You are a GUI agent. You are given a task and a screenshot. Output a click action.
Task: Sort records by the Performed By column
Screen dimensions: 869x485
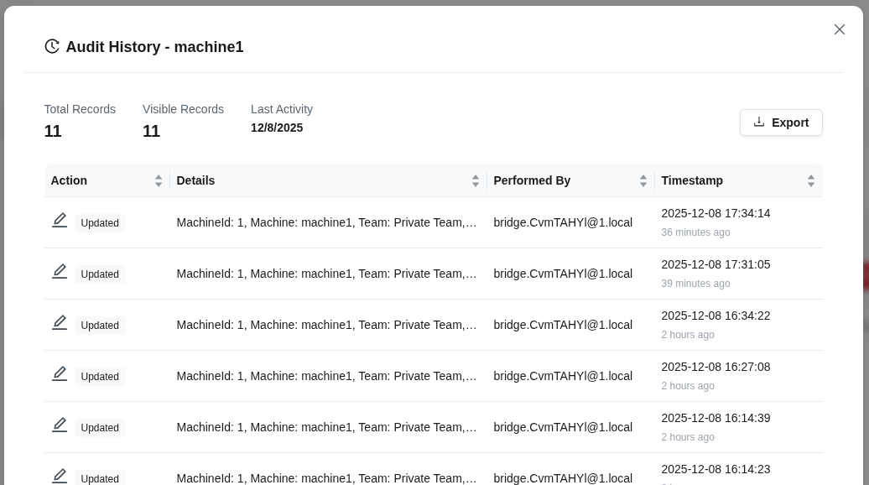(x=643, y=180)
